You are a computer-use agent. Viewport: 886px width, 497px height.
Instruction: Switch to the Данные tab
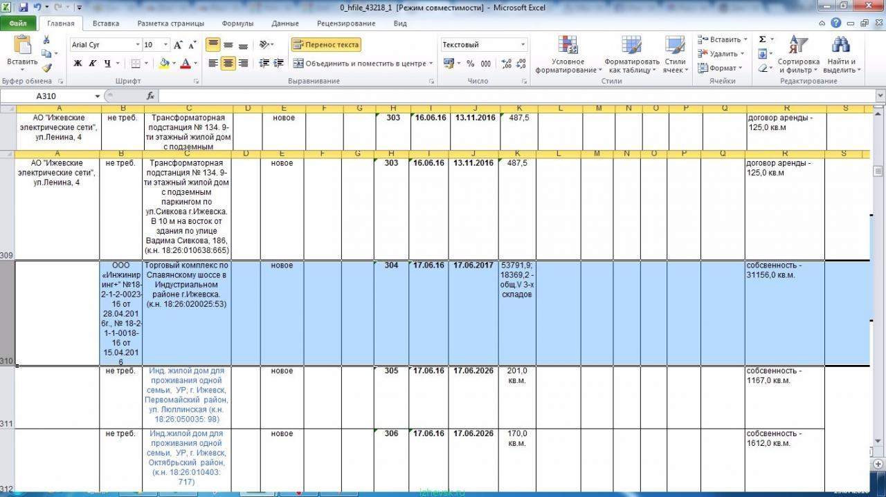pyautogui.click(x=285, y=24)
